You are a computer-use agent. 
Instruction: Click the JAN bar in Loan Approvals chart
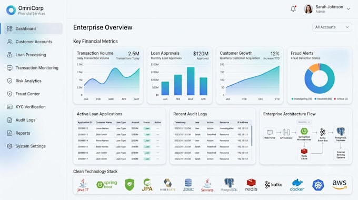tap(165, 88)
